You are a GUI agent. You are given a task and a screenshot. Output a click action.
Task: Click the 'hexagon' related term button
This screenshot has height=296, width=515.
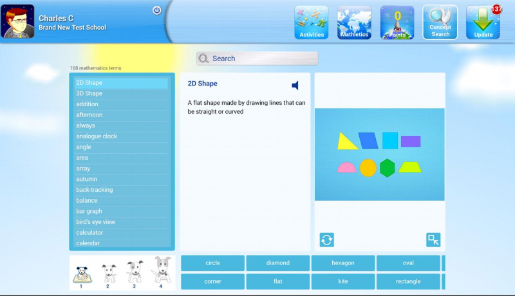tap(342, 263)
